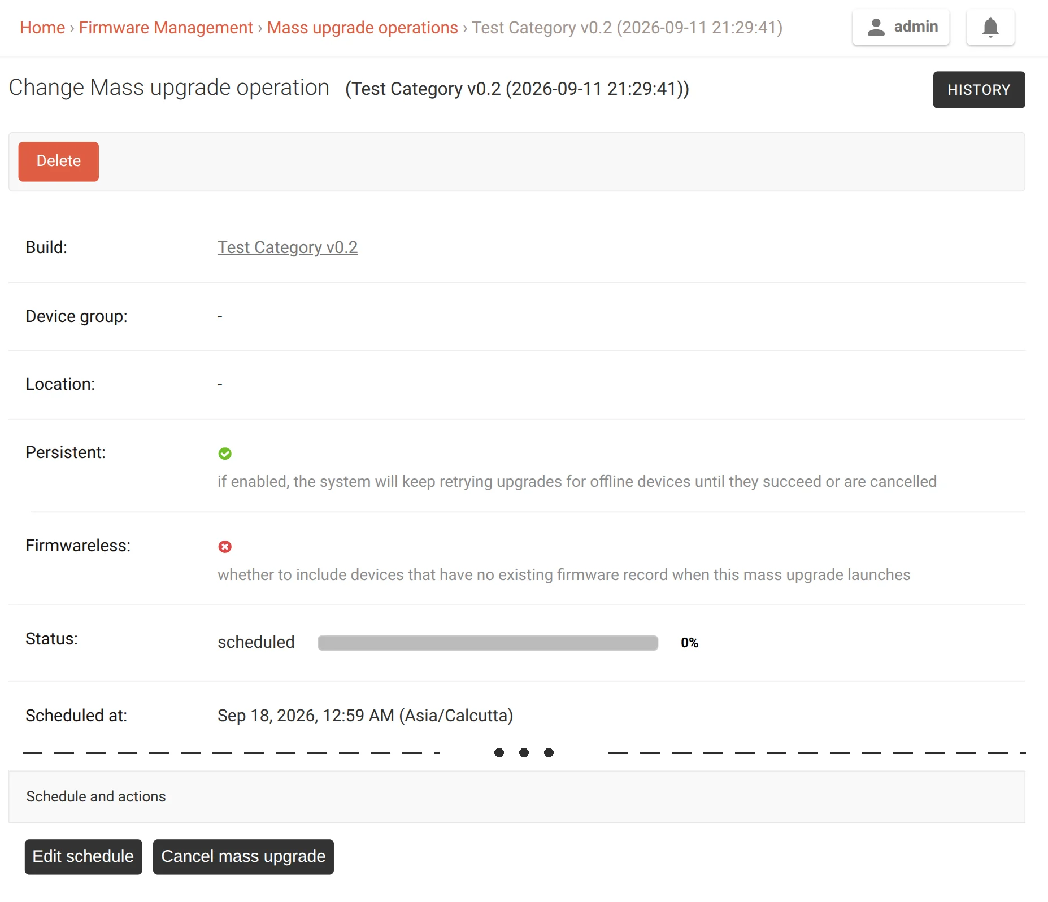
Task: Click the red Firmwareless cross icon
Action: 225,547
